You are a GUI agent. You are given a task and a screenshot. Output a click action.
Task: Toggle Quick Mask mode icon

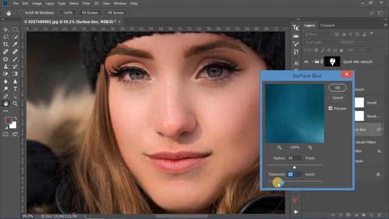pos(5,134)
